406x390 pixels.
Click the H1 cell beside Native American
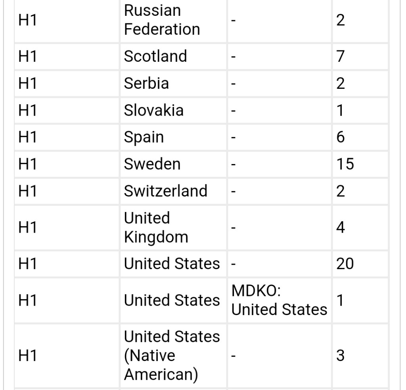[28, 356]
